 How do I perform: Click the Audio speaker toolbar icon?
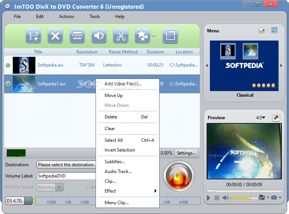(x=99, y=36)
